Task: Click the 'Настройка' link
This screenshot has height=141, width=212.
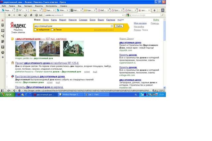Action: 139,26
